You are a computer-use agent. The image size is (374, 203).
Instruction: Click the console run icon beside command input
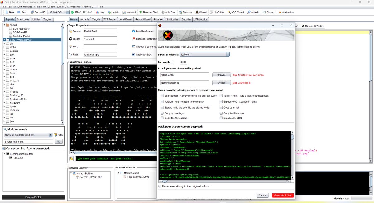click(72, 158)
